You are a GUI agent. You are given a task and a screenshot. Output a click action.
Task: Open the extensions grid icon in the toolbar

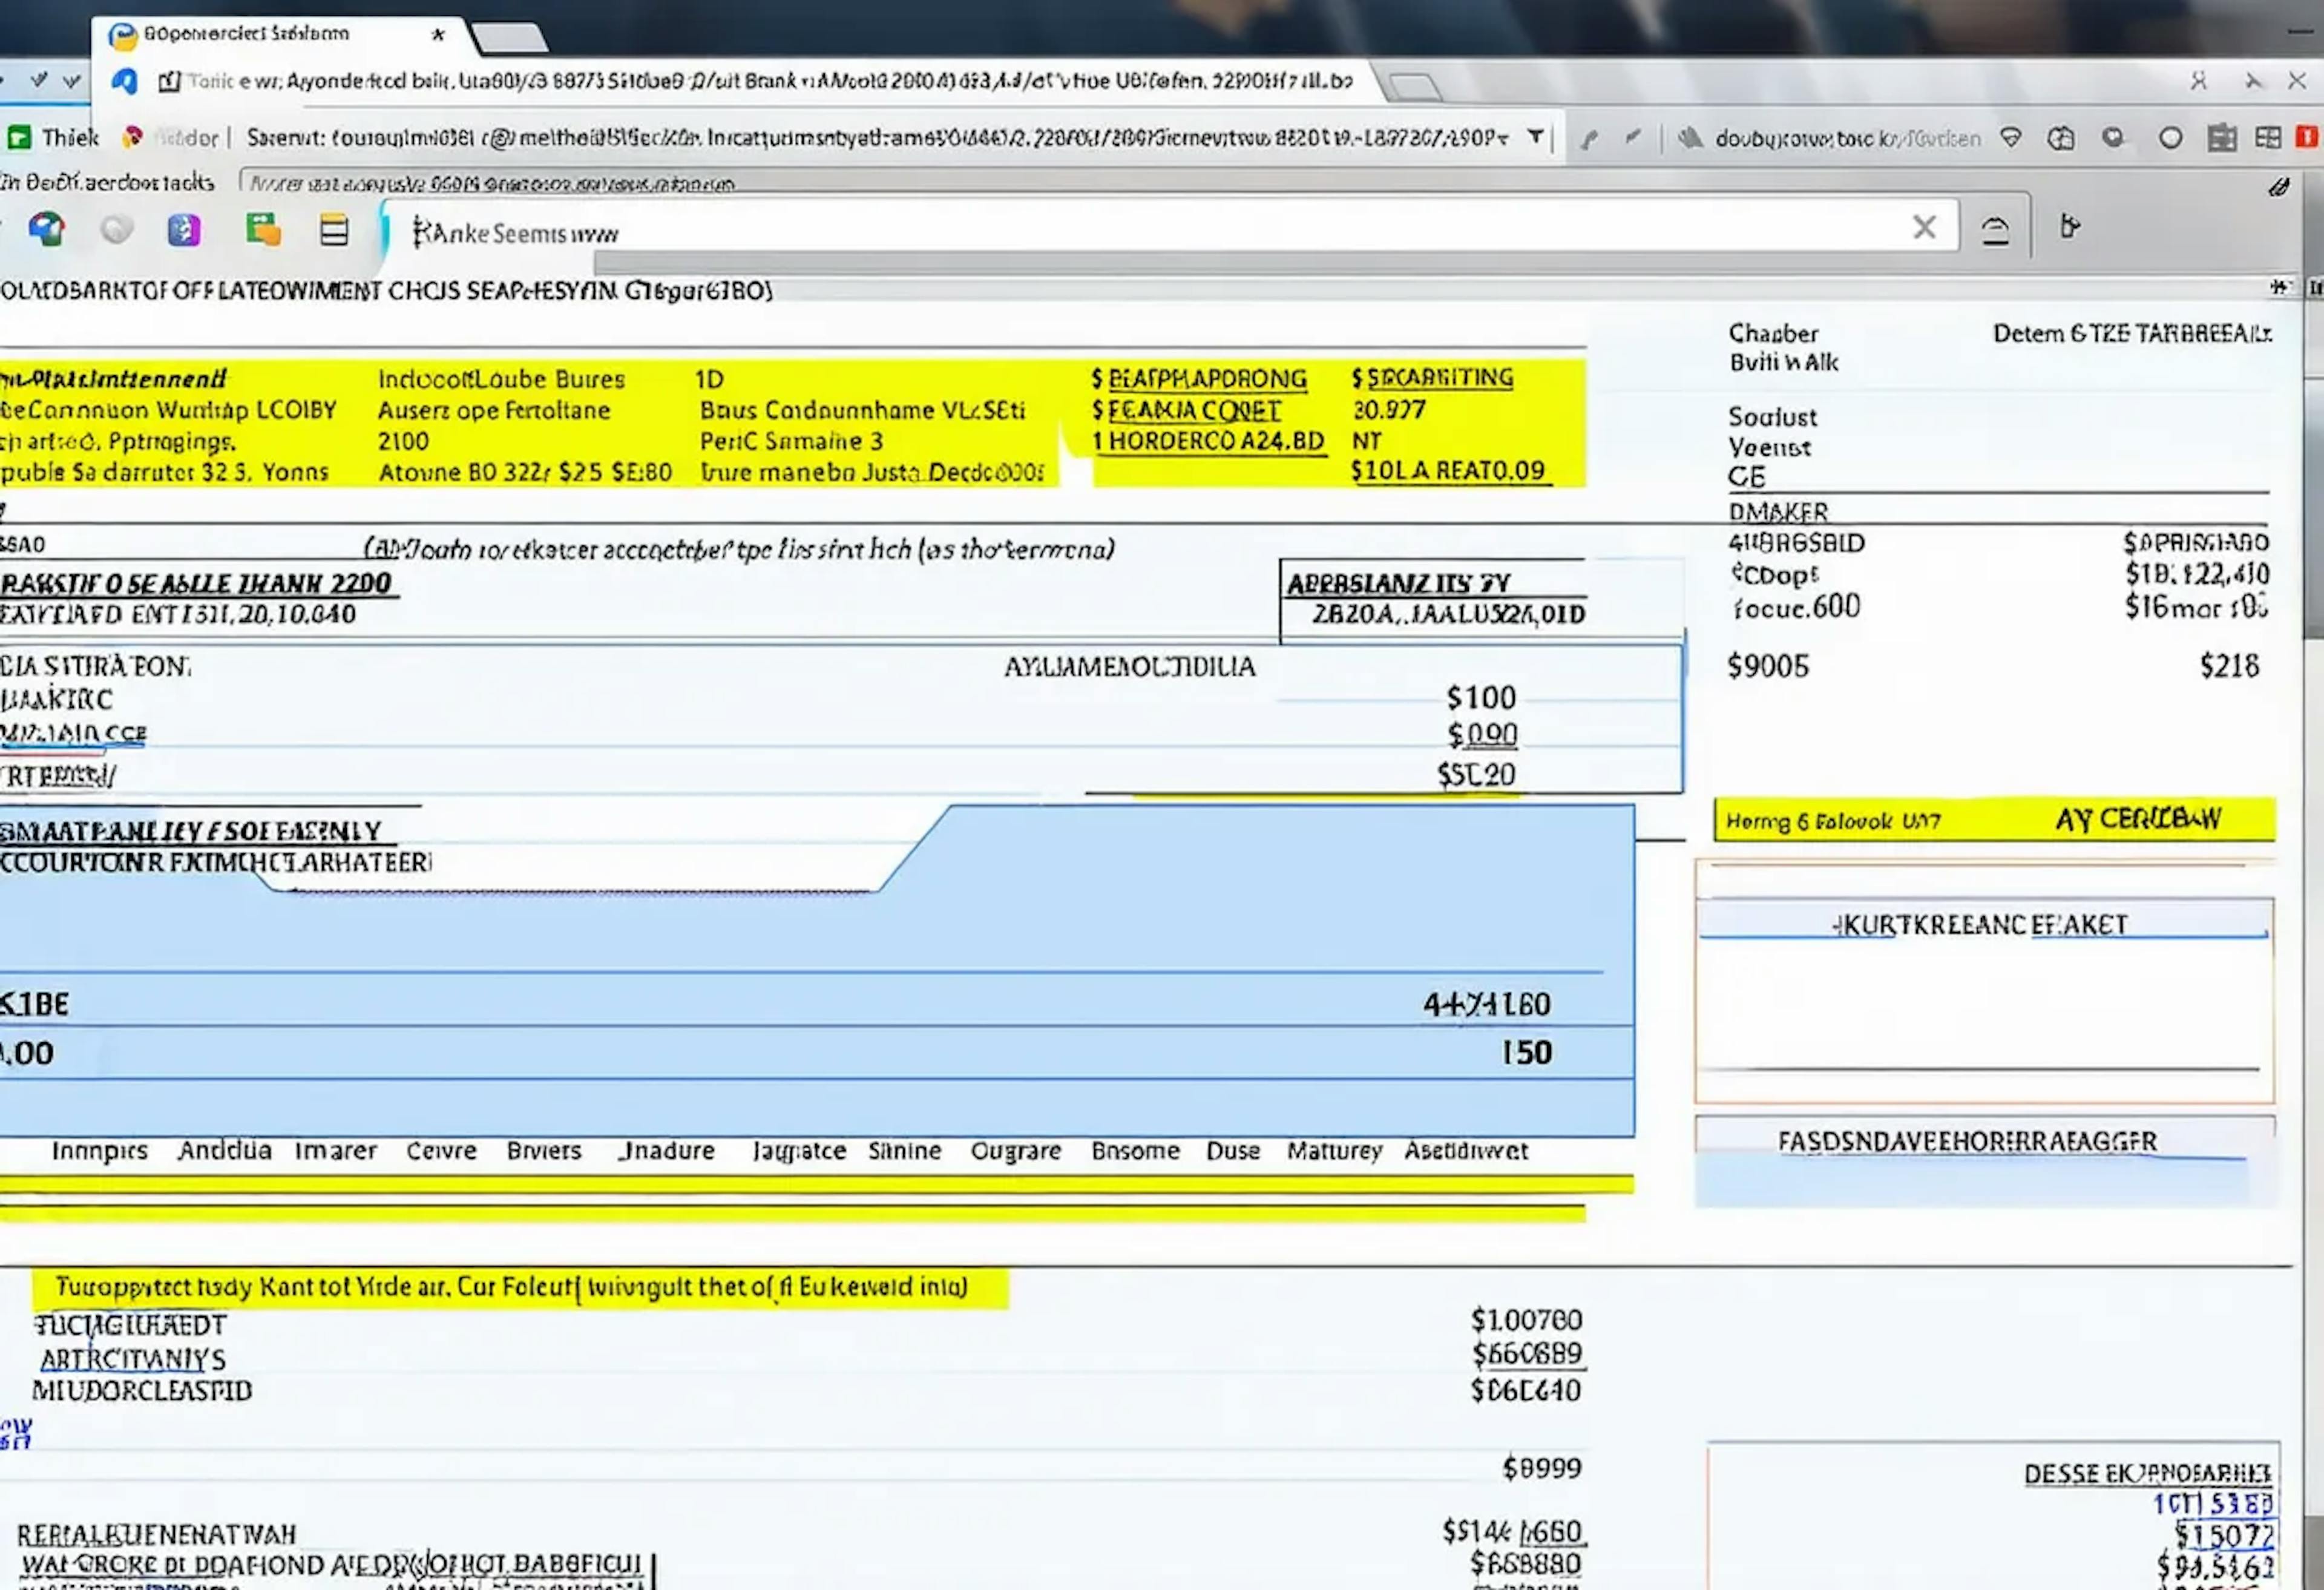(2268, 138)
